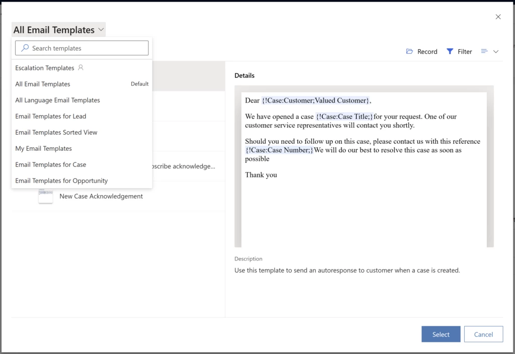Click inside the Search templates field
Viewport: 515px width, 354px height.
(85, 48)
